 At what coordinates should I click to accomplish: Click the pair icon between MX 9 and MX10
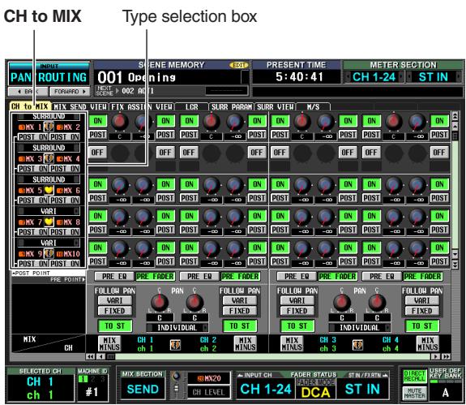click(x=49, y=254)
